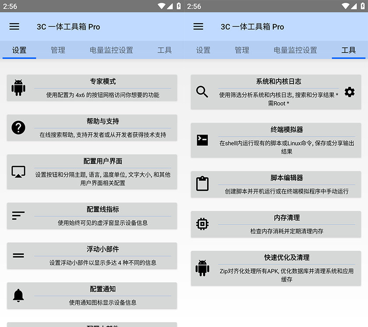Tap description 使用始终可见的虚浮窗显示设备信息

103,223
